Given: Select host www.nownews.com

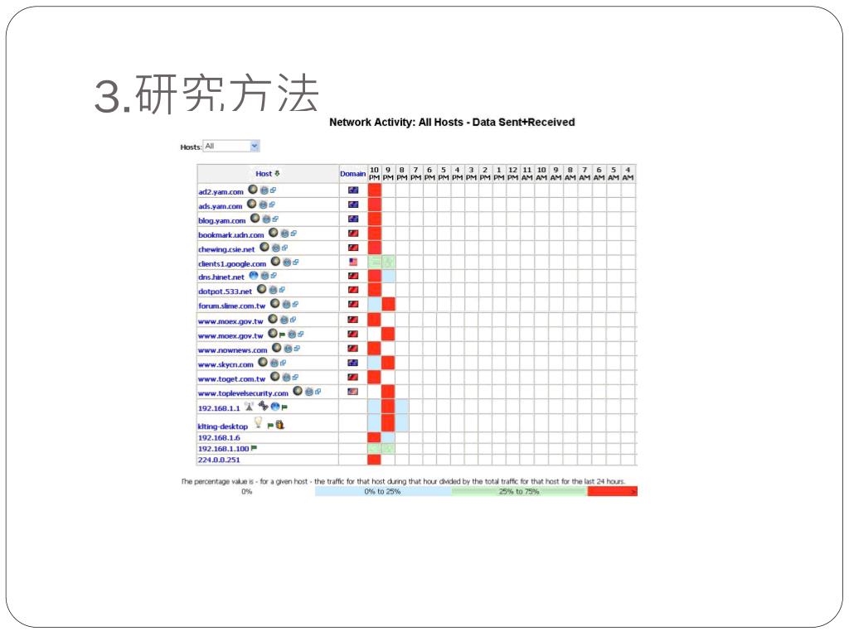Looking at the screenshot, I should pos(233,350).
